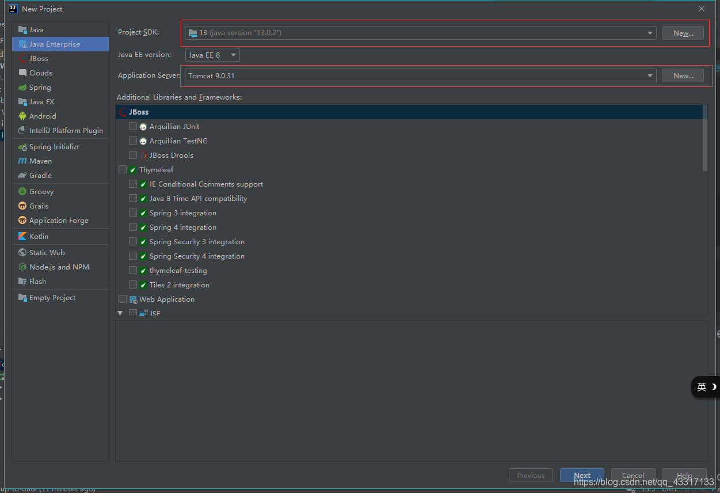
Task: Click the Flash folder icon
Action: (22, 282)
